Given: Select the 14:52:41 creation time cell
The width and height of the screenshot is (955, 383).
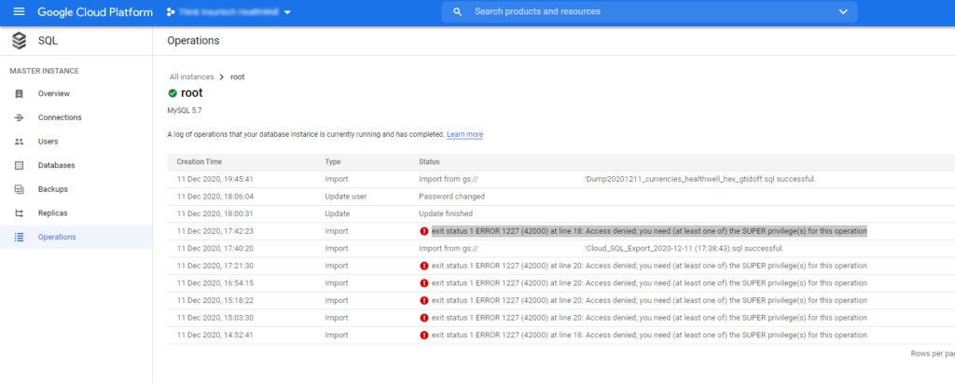Looking at the screenshot, I should [x=215, y=335].
